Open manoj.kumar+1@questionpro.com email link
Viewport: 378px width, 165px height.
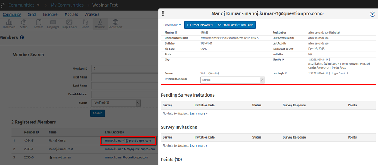[128, 141]
